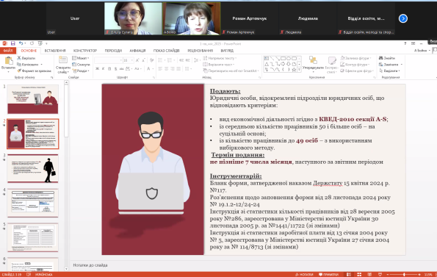The image size is (437, 277).
Task: Click the Paste clipboard icon
Action: click(9, 60)
